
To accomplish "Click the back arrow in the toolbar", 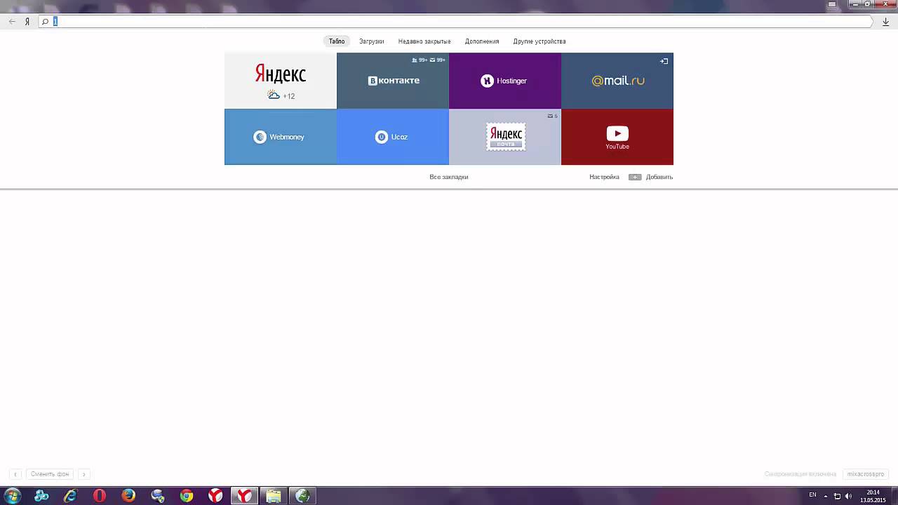I will pos(12,22).
